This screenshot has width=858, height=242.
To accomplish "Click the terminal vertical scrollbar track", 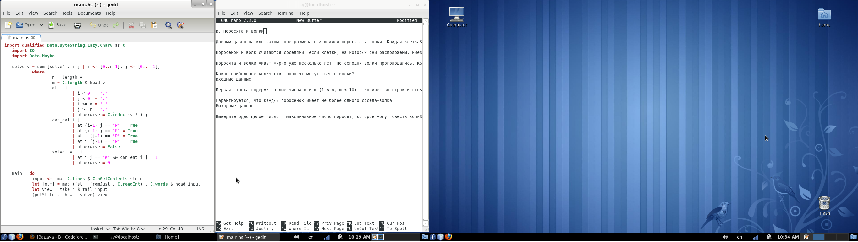I will point(426,122).
